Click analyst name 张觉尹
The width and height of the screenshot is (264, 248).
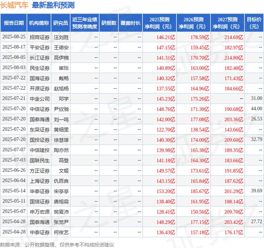[x=61, y=222]
